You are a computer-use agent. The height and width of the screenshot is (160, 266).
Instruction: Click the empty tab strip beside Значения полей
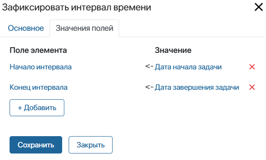pos(192,28)
